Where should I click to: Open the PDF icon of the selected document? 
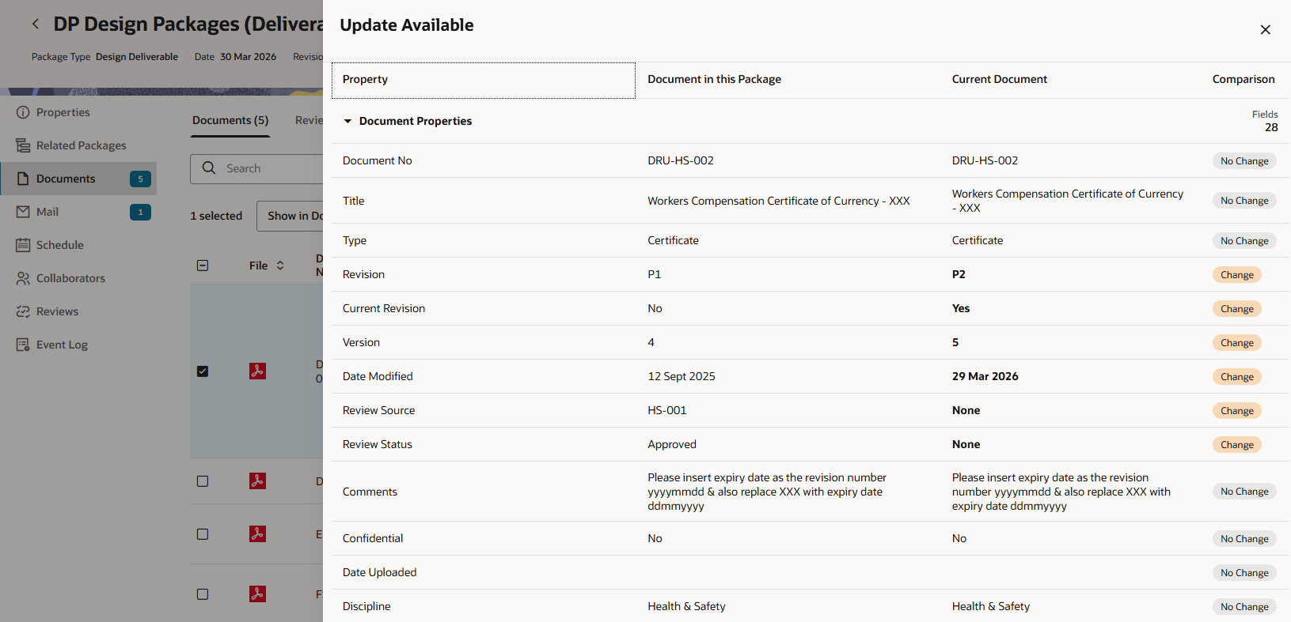[x=257, y=371]
